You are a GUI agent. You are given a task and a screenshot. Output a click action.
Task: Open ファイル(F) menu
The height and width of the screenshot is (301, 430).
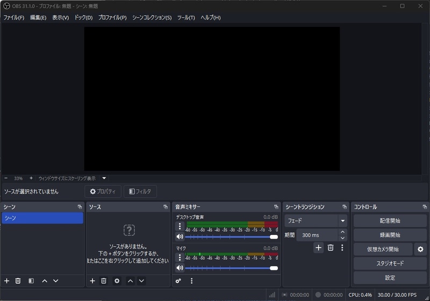point(14,18)
